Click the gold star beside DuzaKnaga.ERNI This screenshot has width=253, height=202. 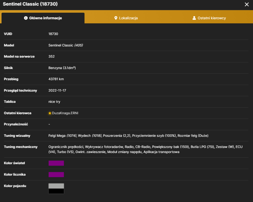(50, 113)
